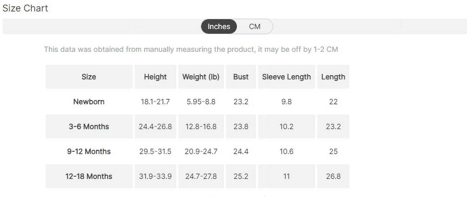Select the 12-18 Months size row label
Screen dimensions: 467x197
tap(89, 176)
